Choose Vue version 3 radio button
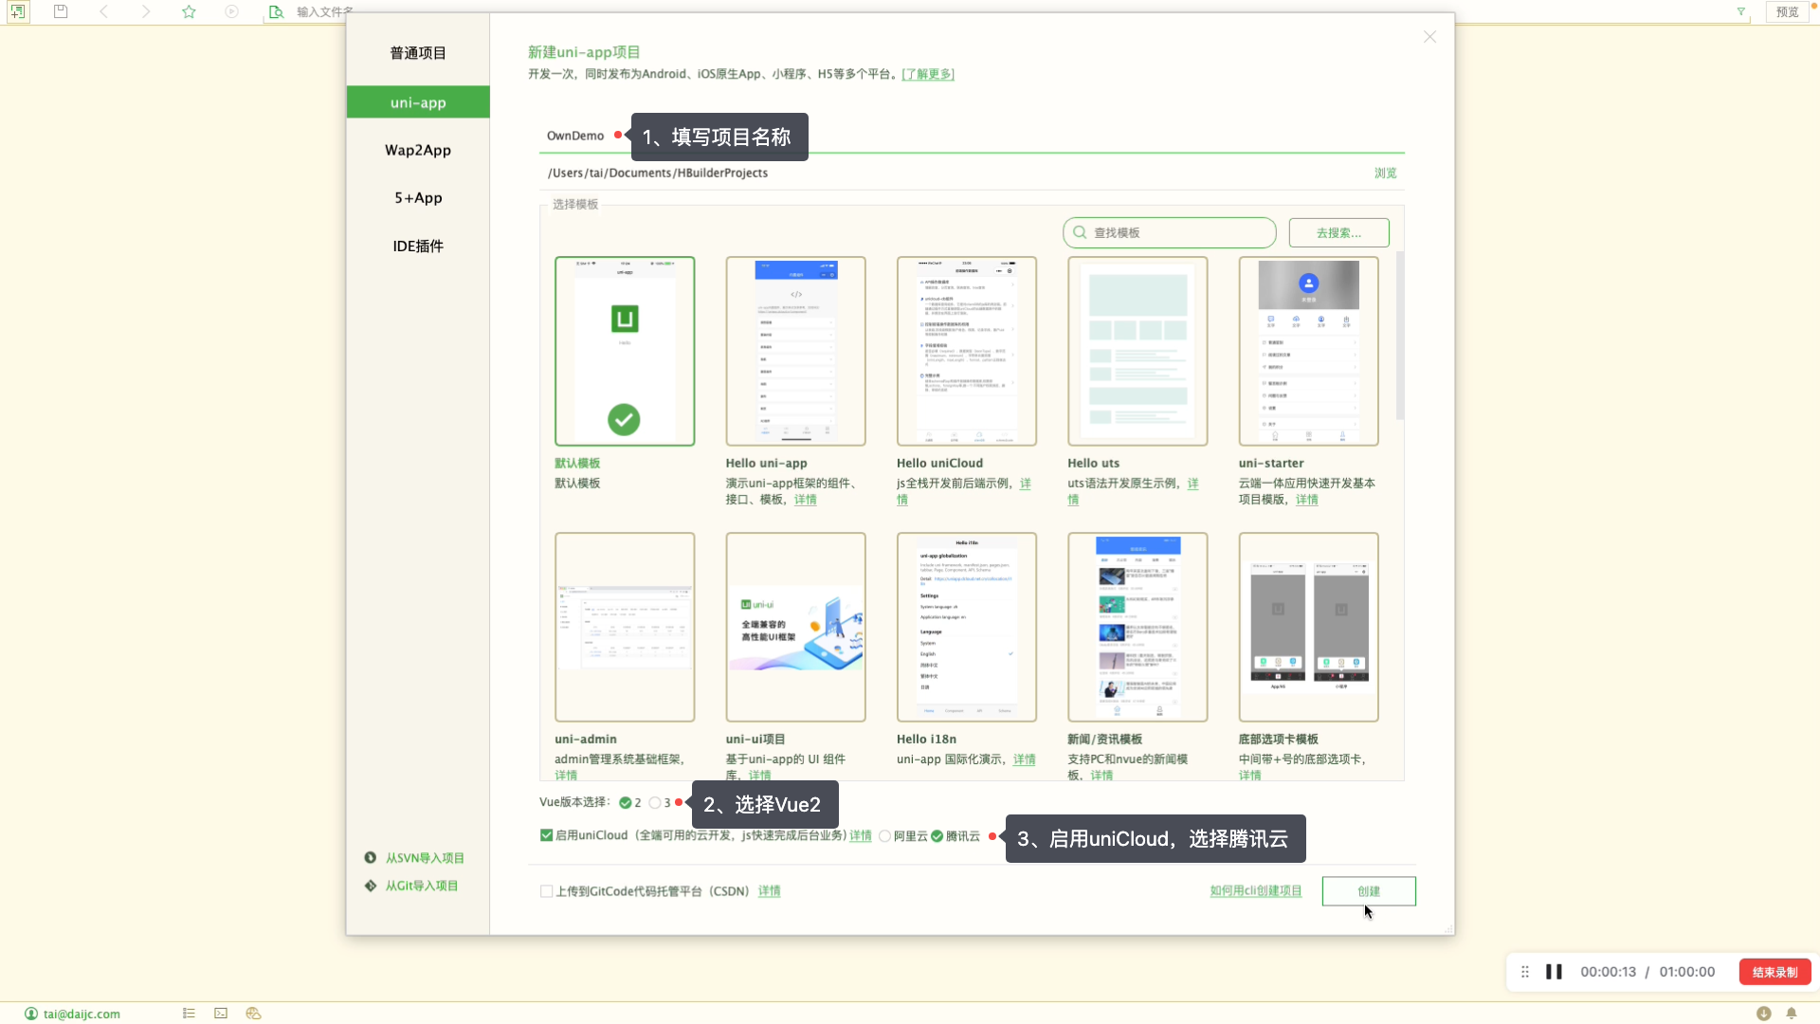 click(655, 803)
